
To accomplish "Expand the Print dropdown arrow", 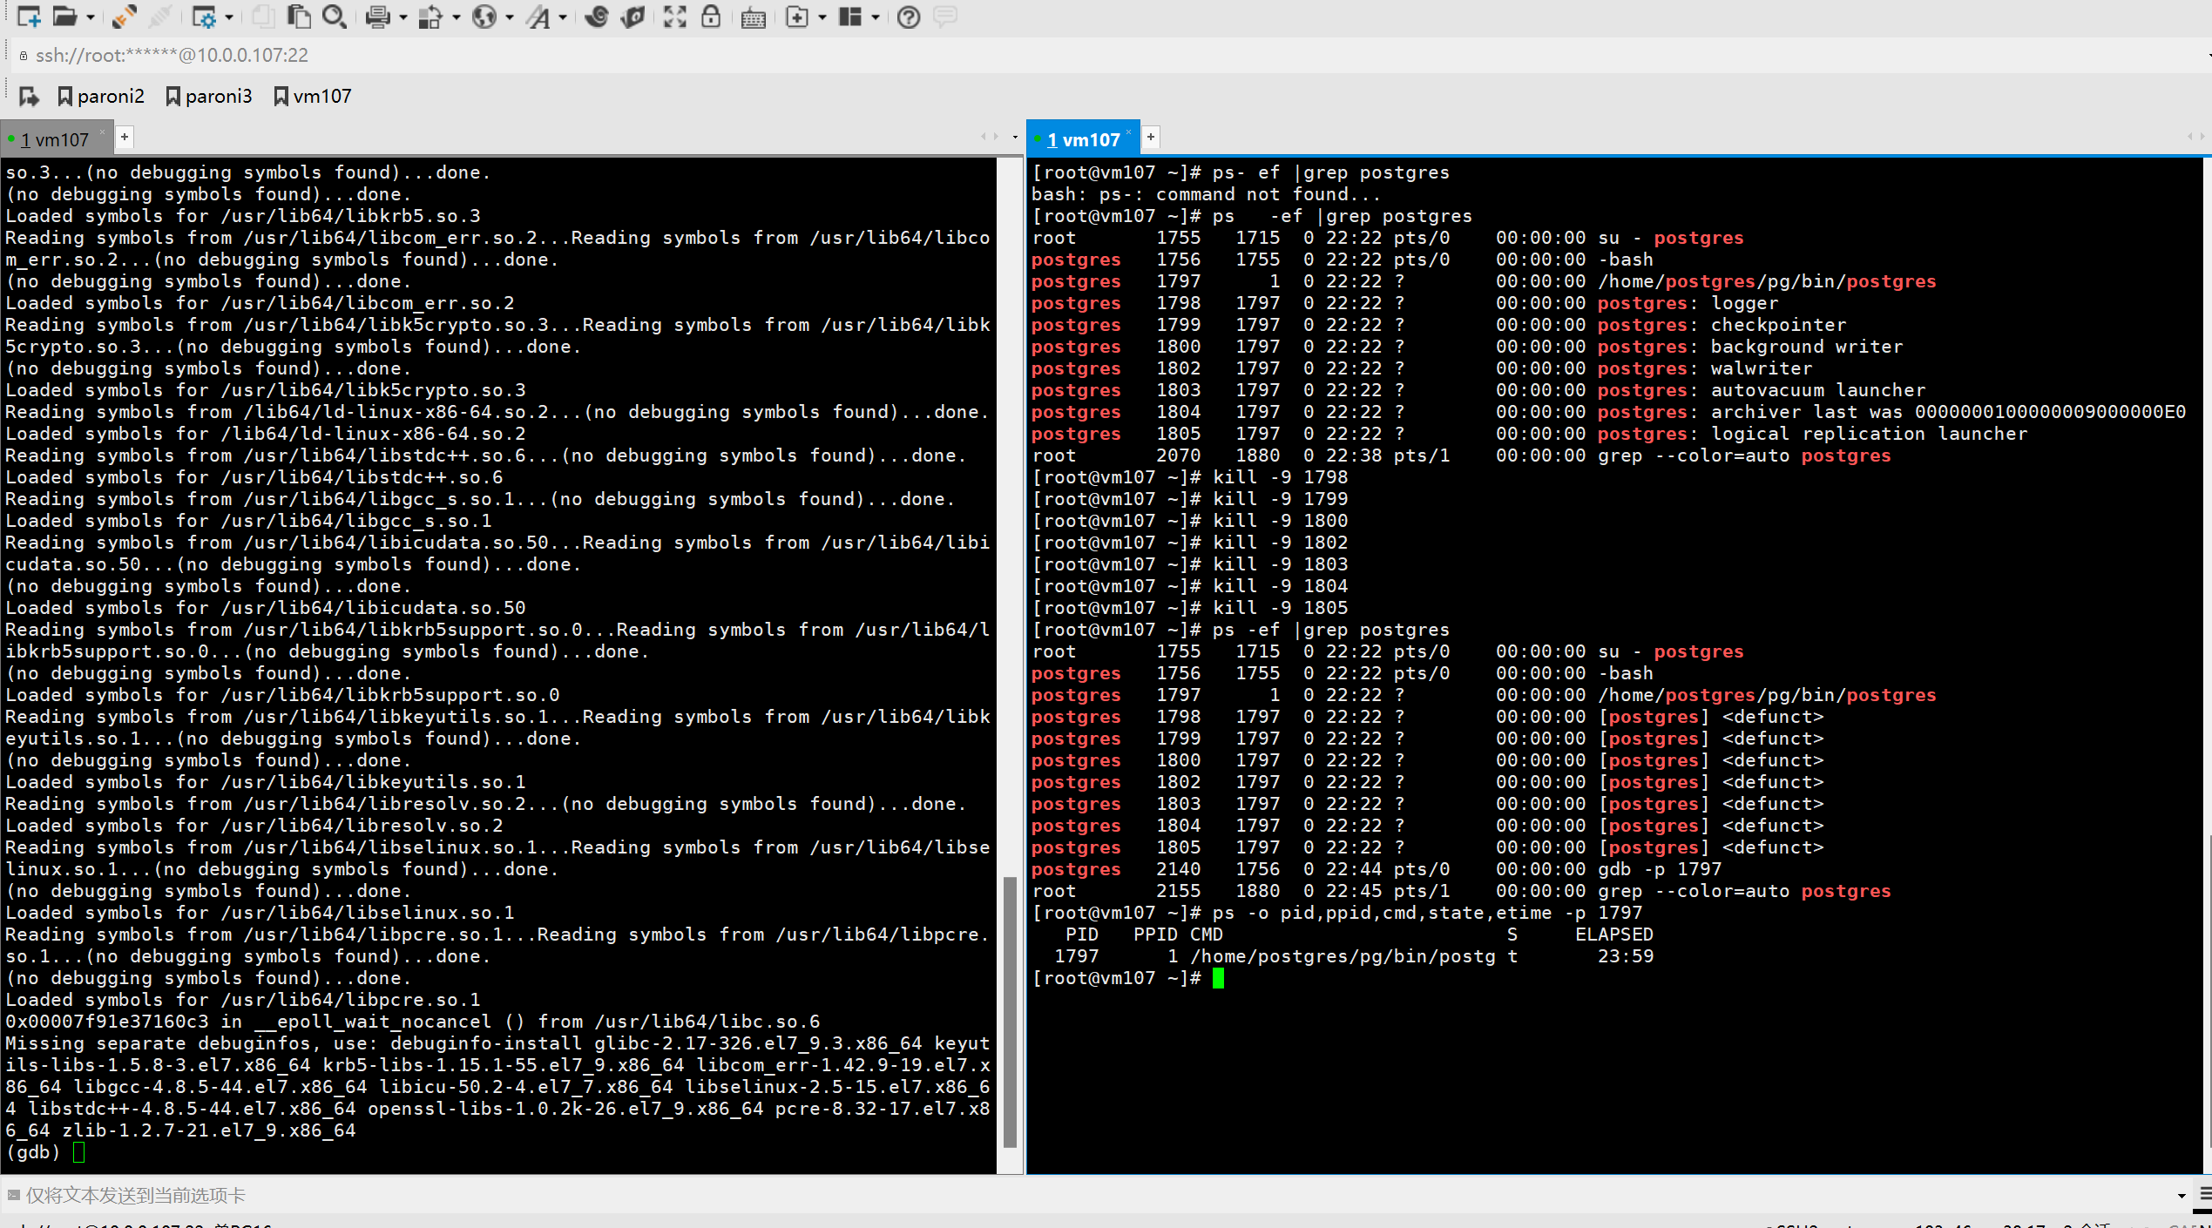I will [x=403, y=17].
